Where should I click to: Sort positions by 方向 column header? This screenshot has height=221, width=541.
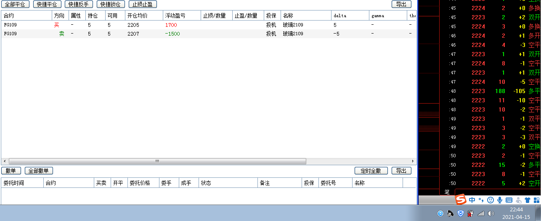60,16
